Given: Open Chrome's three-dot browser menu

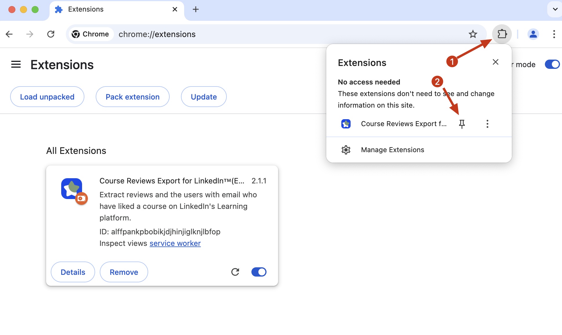Looking at the screenshot, I should pyautogui.click(x=554, y=34).
